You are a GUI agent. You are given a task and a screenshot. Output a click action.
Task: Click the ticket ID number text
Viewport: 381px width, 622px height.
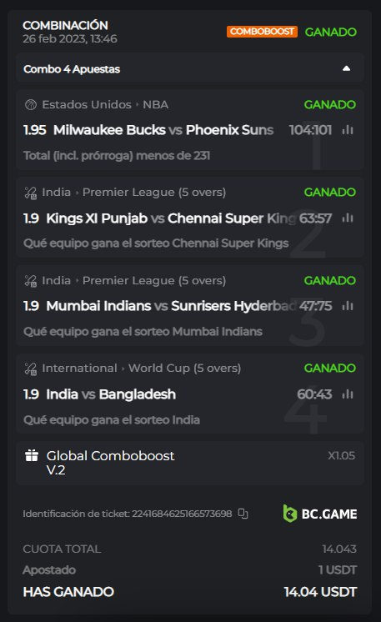pos(182,514)
